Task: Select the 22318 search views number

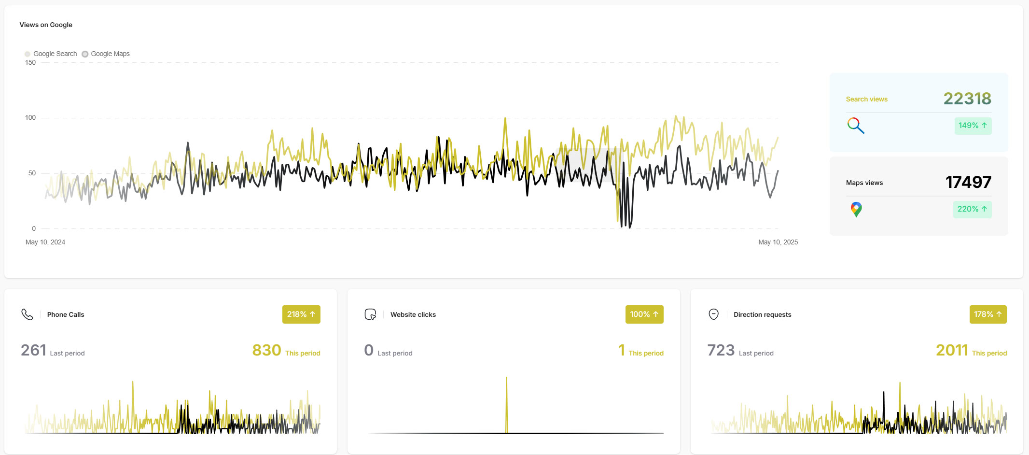Action: click(967, 99)
